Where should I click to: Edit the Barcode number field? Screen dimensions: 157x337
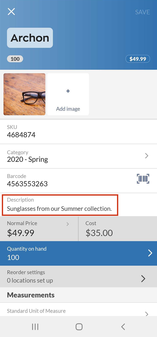pos(27,184)
